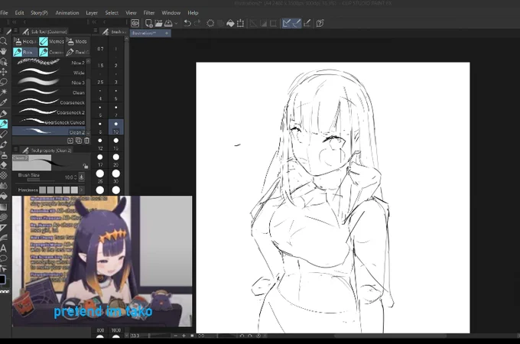Image resolution: width=520 pixels, height=344 pixels.
Task: Select the Hand move tool
Action: pos(3,51)
